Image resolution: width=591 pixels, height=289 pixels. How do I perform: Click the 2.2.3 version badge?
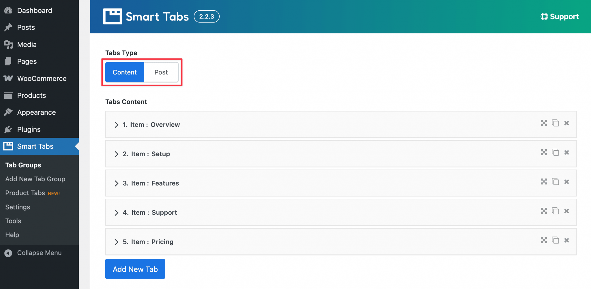tap(206, 16)
